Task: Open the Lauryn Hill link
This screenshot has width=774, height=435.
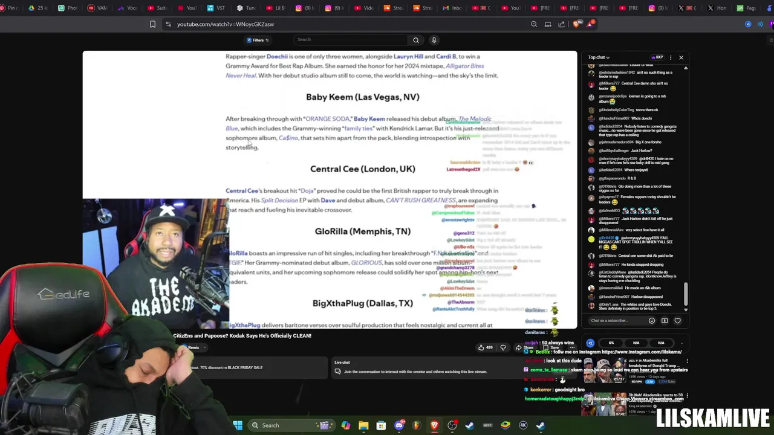Action: (x=408, y=56)
